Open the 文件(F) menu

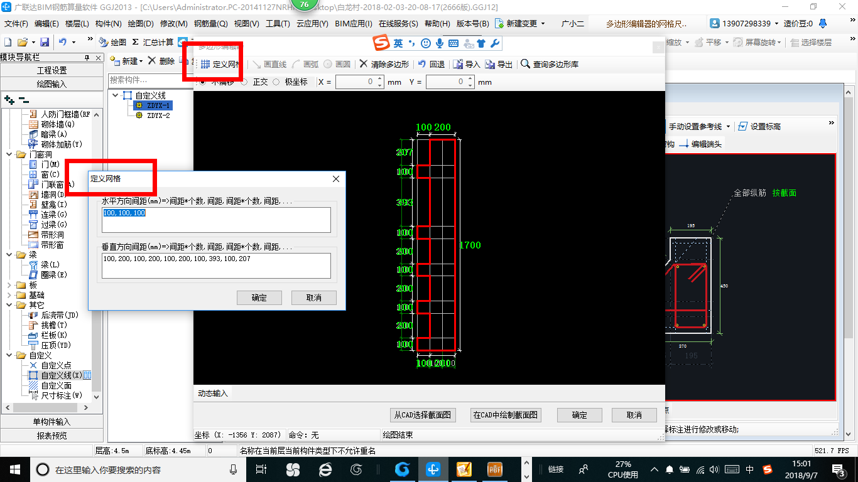[x=16, y=24]
